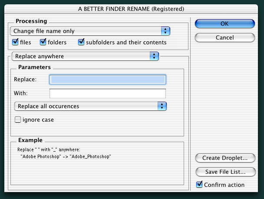Click the Parameters group label
This screenshot has width=264, height=199.
[x=34, y=67]
